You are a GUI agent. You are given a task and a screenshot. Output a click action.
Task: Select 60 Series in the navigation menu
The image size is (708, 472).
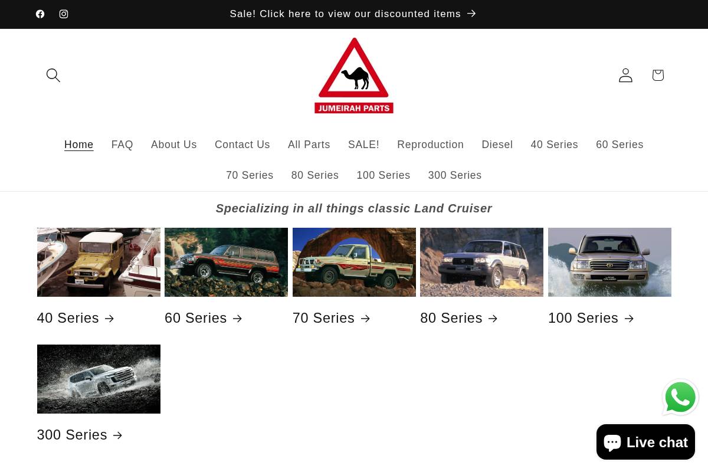[x=619, y=145]
